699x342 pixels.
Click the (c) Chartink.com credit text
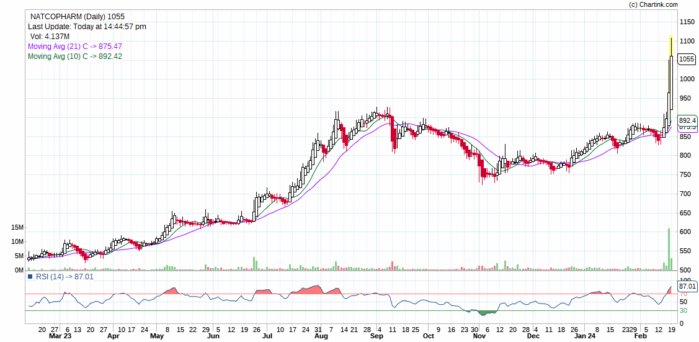(x=653, y=4)
